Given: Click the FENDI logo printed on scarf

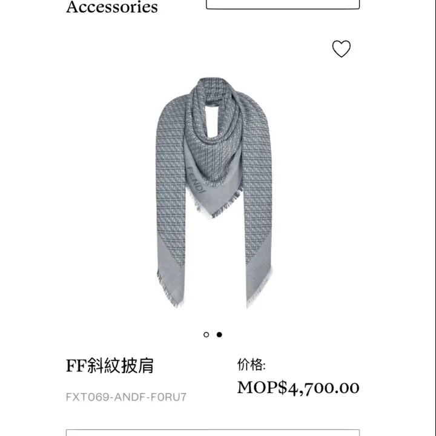Looking at the screenshot, I should point(196,180).
